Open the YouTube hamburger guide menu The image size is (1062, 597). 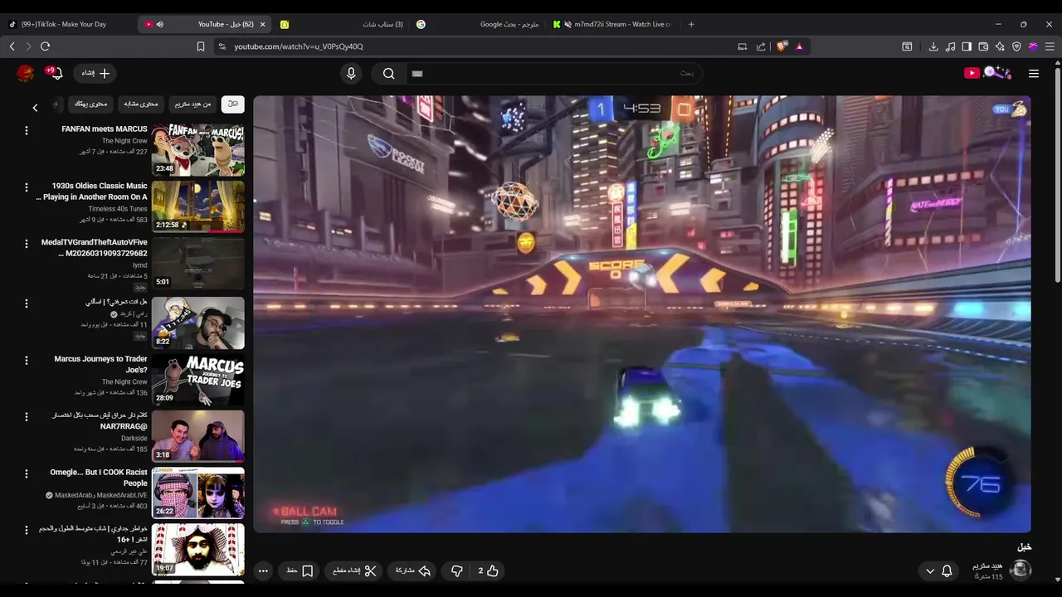coord(1034,73)
